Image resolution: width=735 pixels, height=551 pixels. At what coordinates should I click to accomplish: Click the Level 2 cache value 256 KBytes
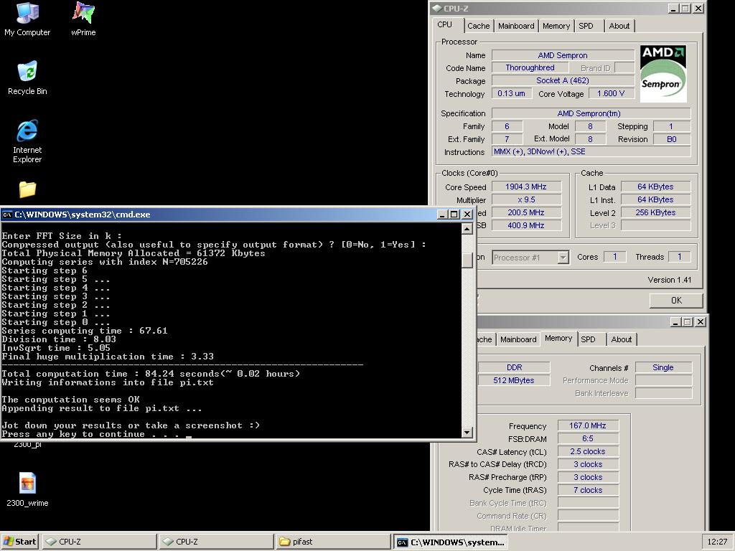(655, 212)
